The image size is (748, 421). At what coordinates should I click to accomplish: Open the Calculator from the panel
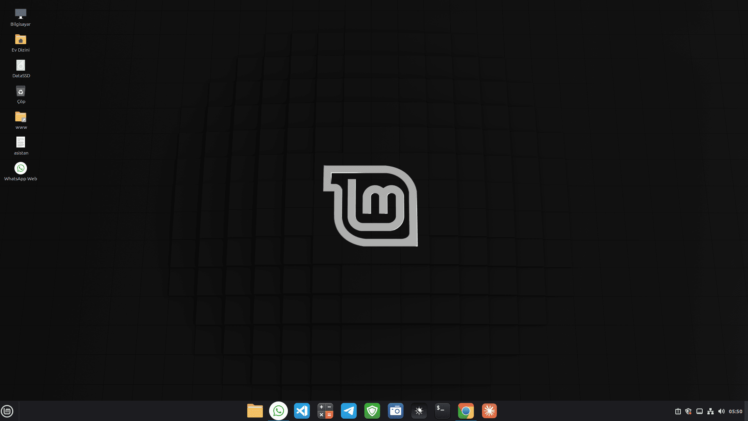tap(325, 411)
